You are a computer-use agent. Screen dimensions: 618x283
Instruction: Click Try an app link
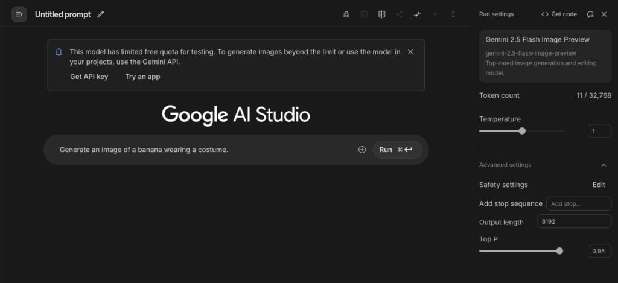point(142,77)
